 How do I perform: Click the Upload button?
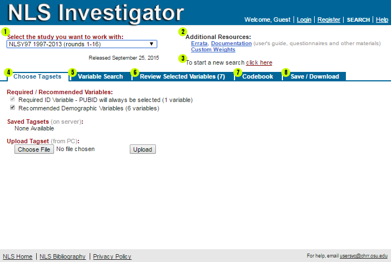(143, 149)
